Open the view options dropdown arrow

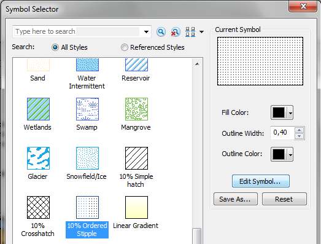[x=202, y=32]
